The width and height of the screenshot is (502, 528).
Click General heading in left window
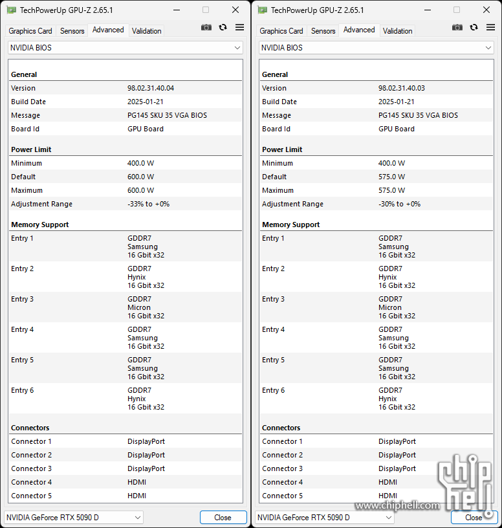coord(24,74)
